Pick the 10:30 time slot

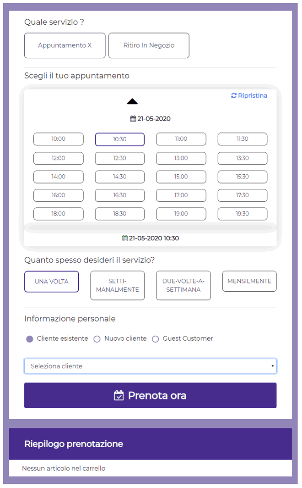coord(120,139)
